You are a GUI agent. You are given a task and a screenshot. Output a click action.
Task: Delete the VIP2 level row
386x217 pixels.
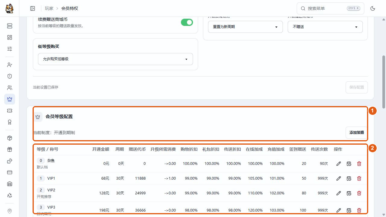359,193
